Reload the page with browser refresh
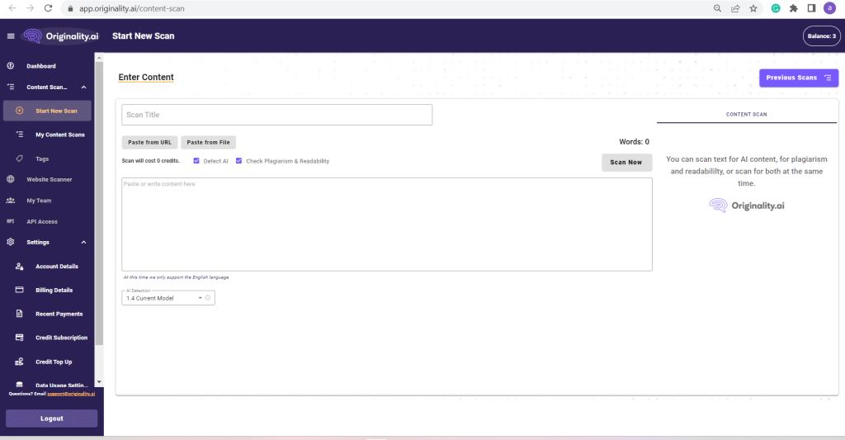Screen dimensions: 845x440 tap(48, 8)
